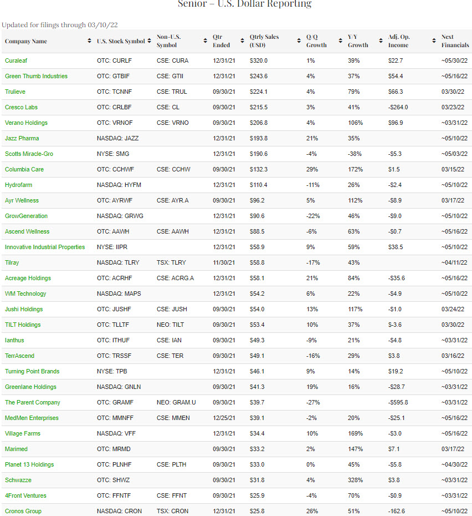
Task: Click Qtr Ended column sort icon
Action: tap(243, 42)
